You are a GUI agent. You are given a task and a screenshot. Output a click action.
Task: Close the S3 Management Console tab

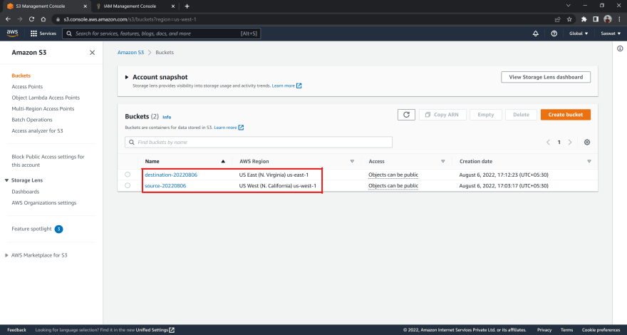pos(86,6)
